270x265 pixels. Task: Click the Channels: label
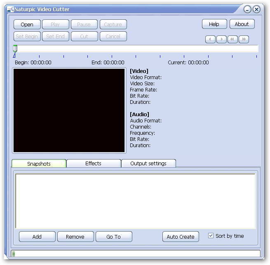pos(141,127)
